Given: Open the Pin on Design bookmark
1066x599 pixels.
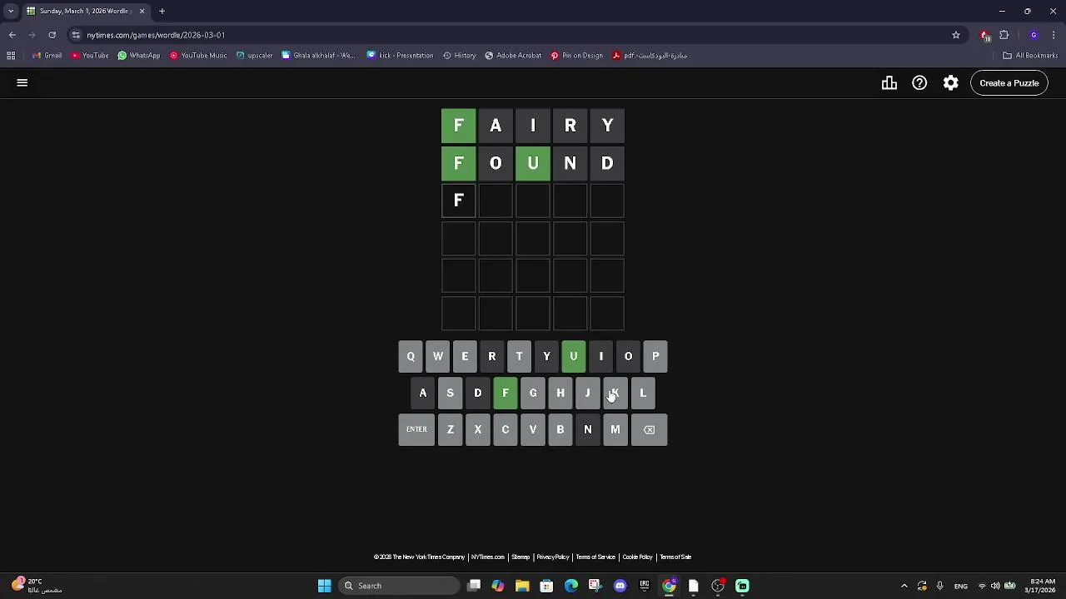Looking at the screenshot, I should pos(576,56).
